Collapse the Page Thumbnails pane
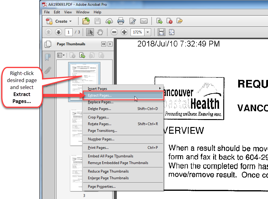Viewport: 268px width, 199px height. (x=104, y=44)
